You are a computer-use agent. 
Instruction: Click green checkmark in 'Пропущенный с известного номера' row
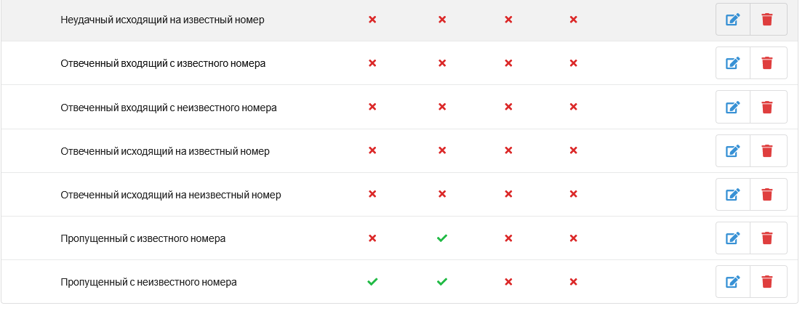click(x=441, y=238)
